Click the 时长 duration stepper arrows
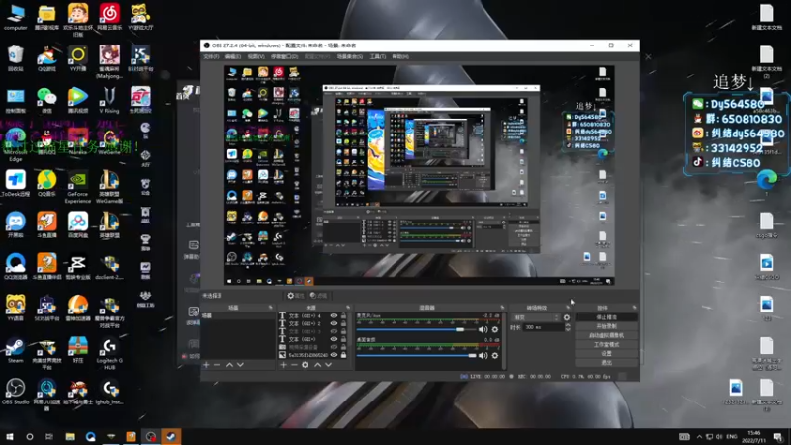 tap(568, 327)
